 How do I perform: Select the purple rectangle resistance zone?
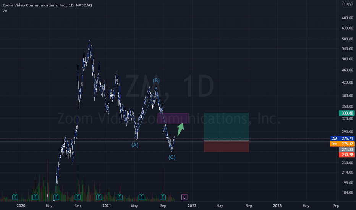point(173,118)
